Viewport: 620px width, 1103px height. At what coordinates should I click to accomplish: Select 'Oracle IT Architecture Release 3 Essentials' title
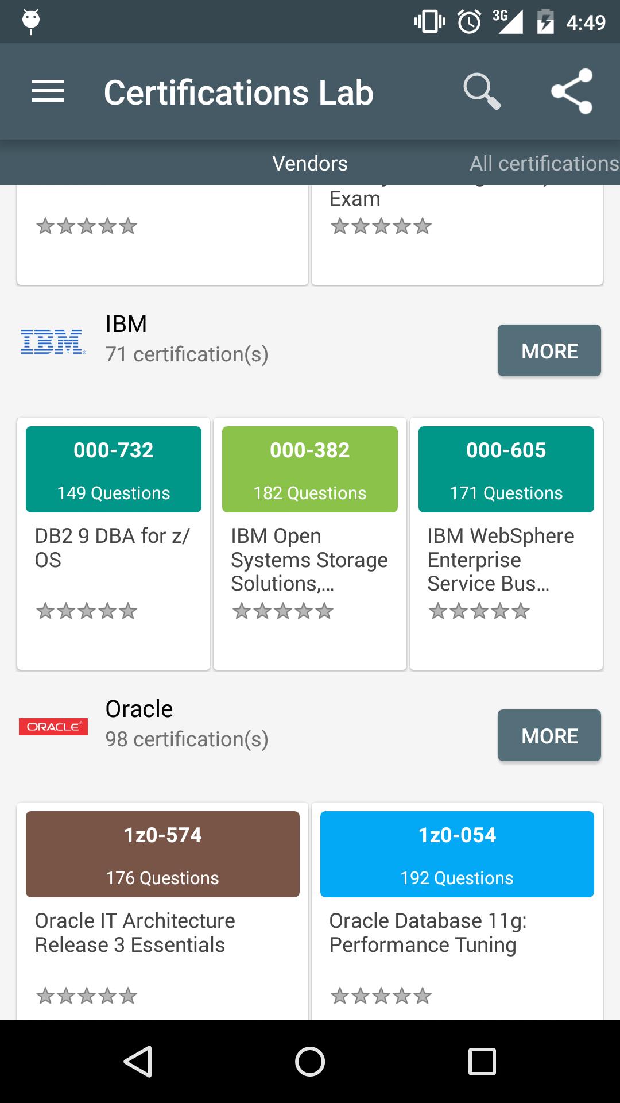135,932
